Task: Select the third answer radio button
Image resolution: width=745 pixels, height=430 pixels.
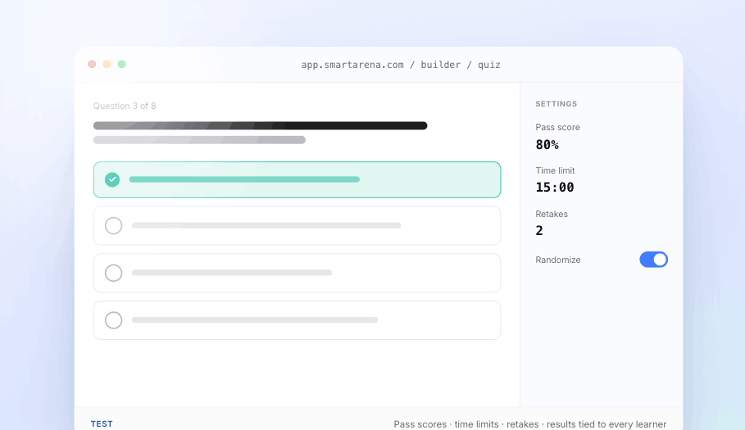Action: 114,273
